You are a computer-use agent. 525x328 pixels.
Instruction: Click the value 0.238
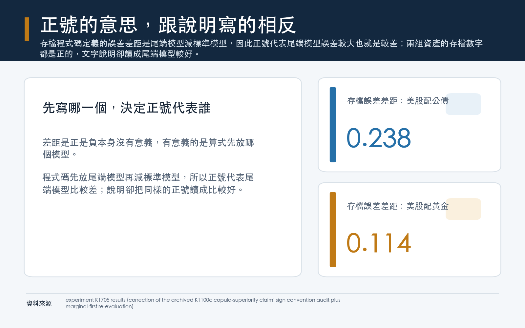pos(379,138)
